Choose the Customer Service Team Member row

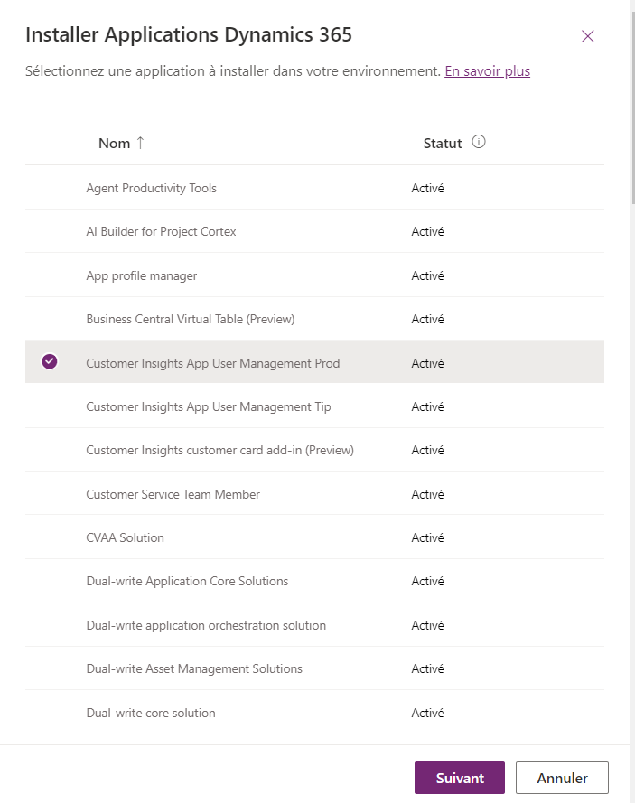pyautogui.click(x=173, y=494)
